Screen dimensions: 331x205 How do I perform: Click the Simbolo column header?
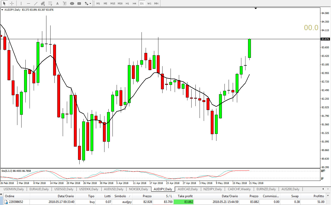click(120, 196)
